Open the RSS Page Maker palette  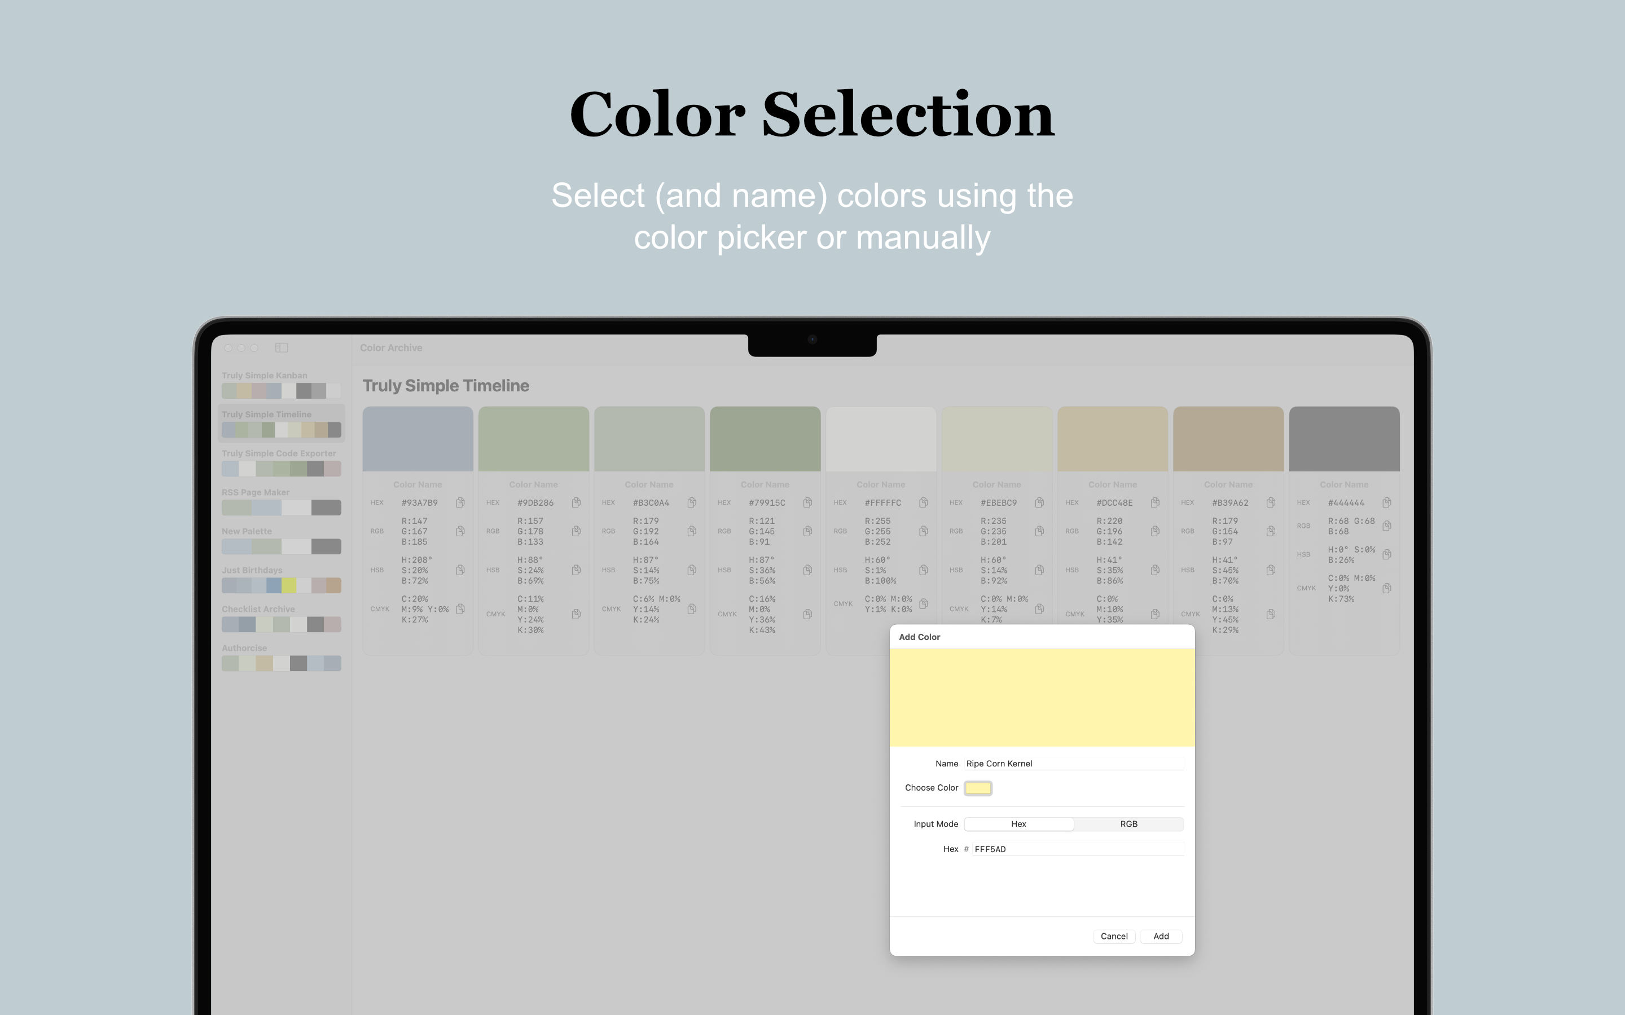tap(282, 501)
